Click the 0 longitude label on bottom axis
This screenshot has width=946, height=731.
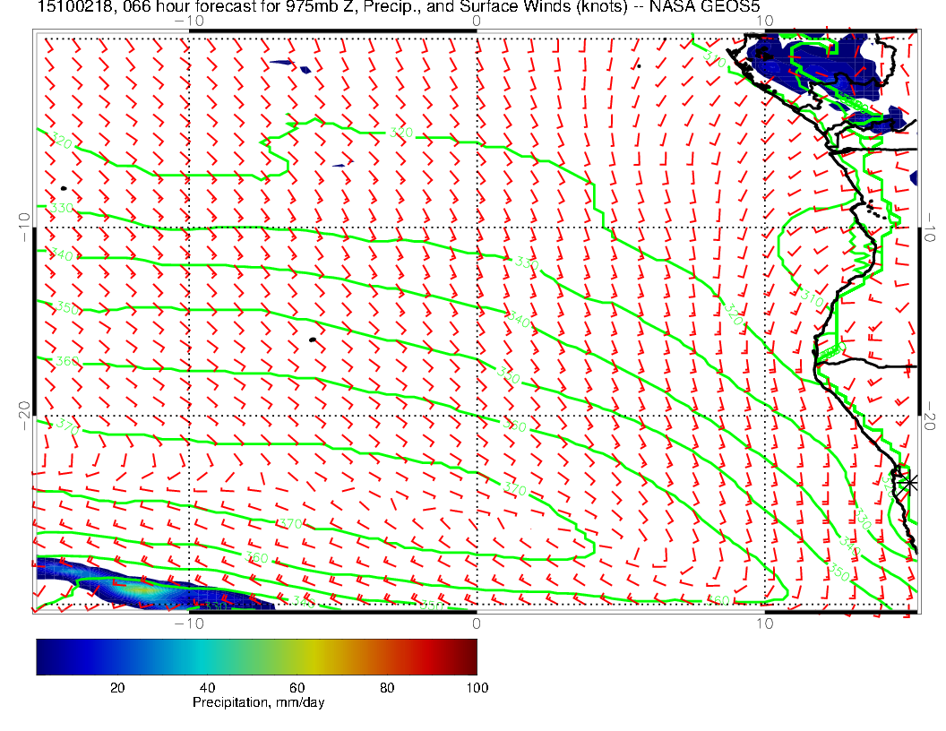coord(476,623)
